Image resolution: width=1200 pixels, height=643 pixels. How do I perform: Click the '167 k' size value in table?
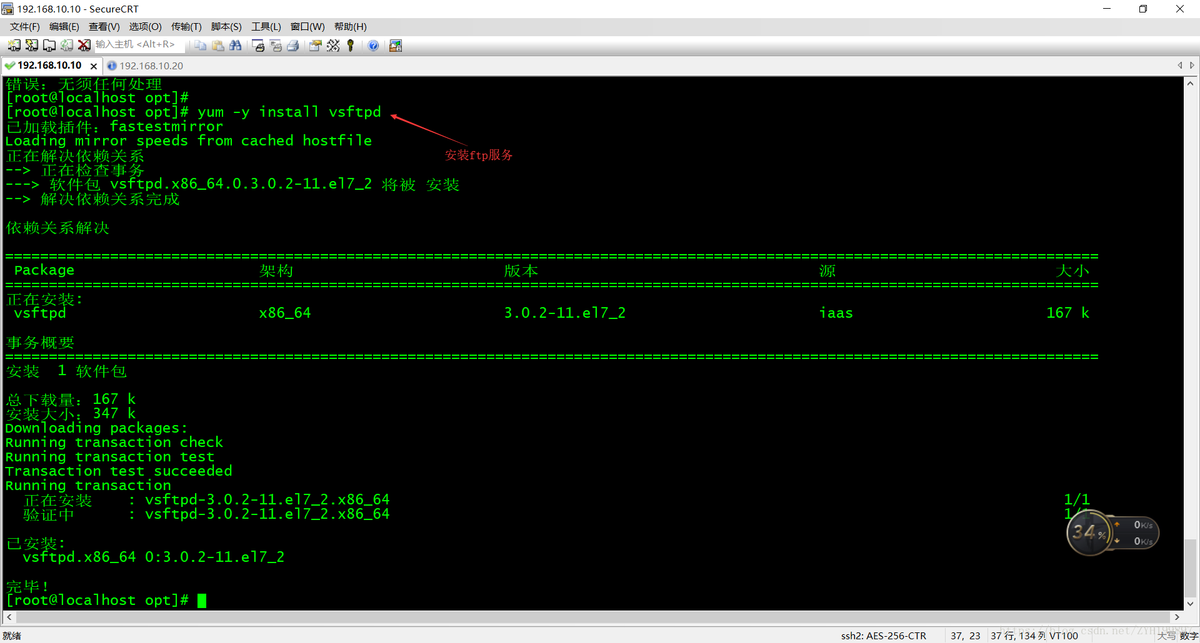(1068, 313)
